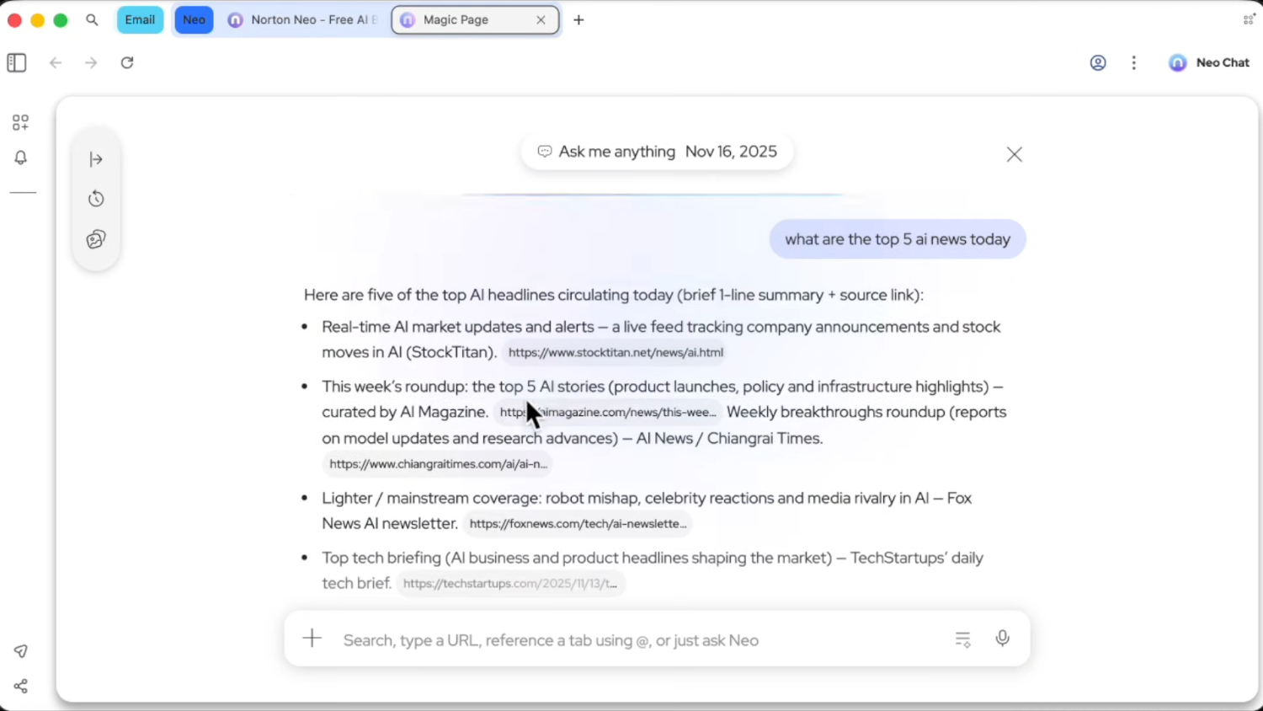Click the 'Ask me anything Nov 16, 2025' header pill
The image size is (1263, 711).
tap(657, 152)
